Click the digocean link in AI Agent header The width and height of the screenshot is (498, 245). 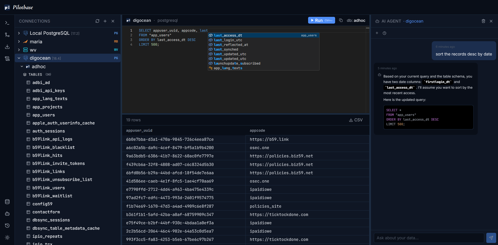click(x=414, y=21)
